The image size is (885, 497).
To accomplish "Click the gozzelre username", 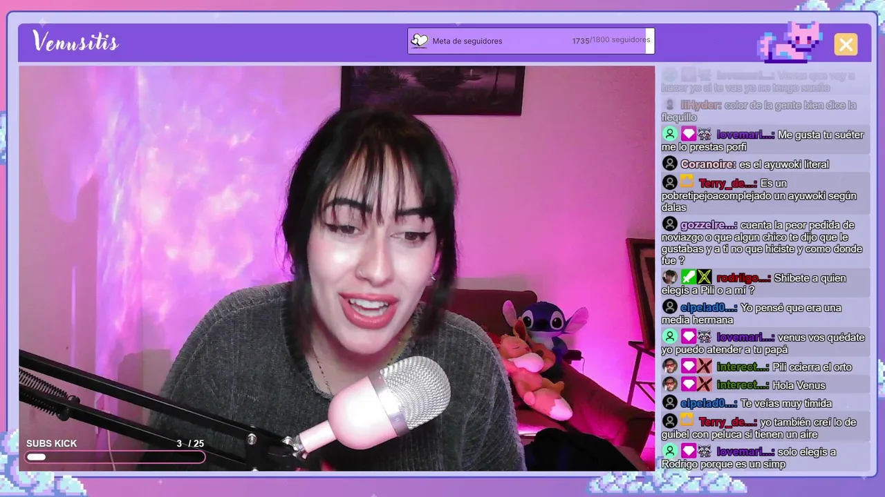I will tap(709, 225).
